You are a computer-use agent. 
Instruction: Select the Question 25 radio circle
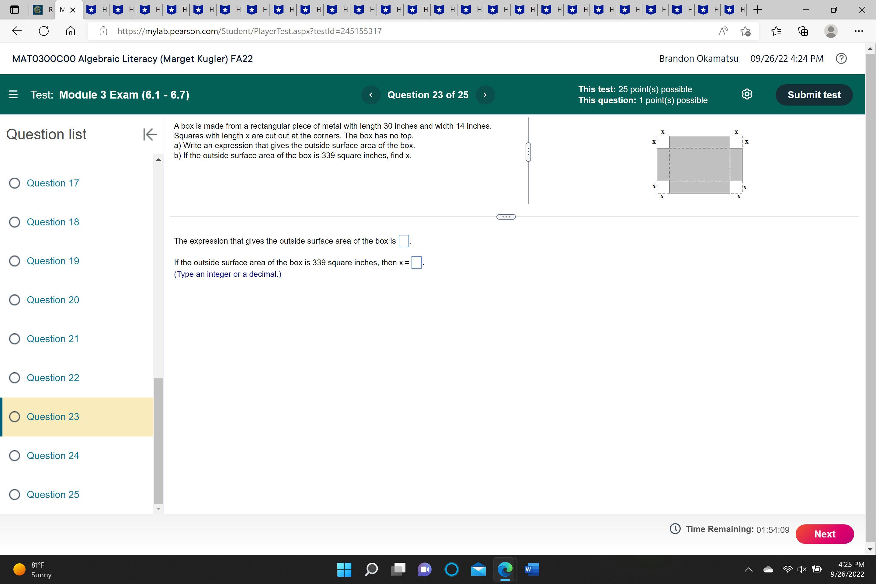pyautogui.click(x=15, y=495)
